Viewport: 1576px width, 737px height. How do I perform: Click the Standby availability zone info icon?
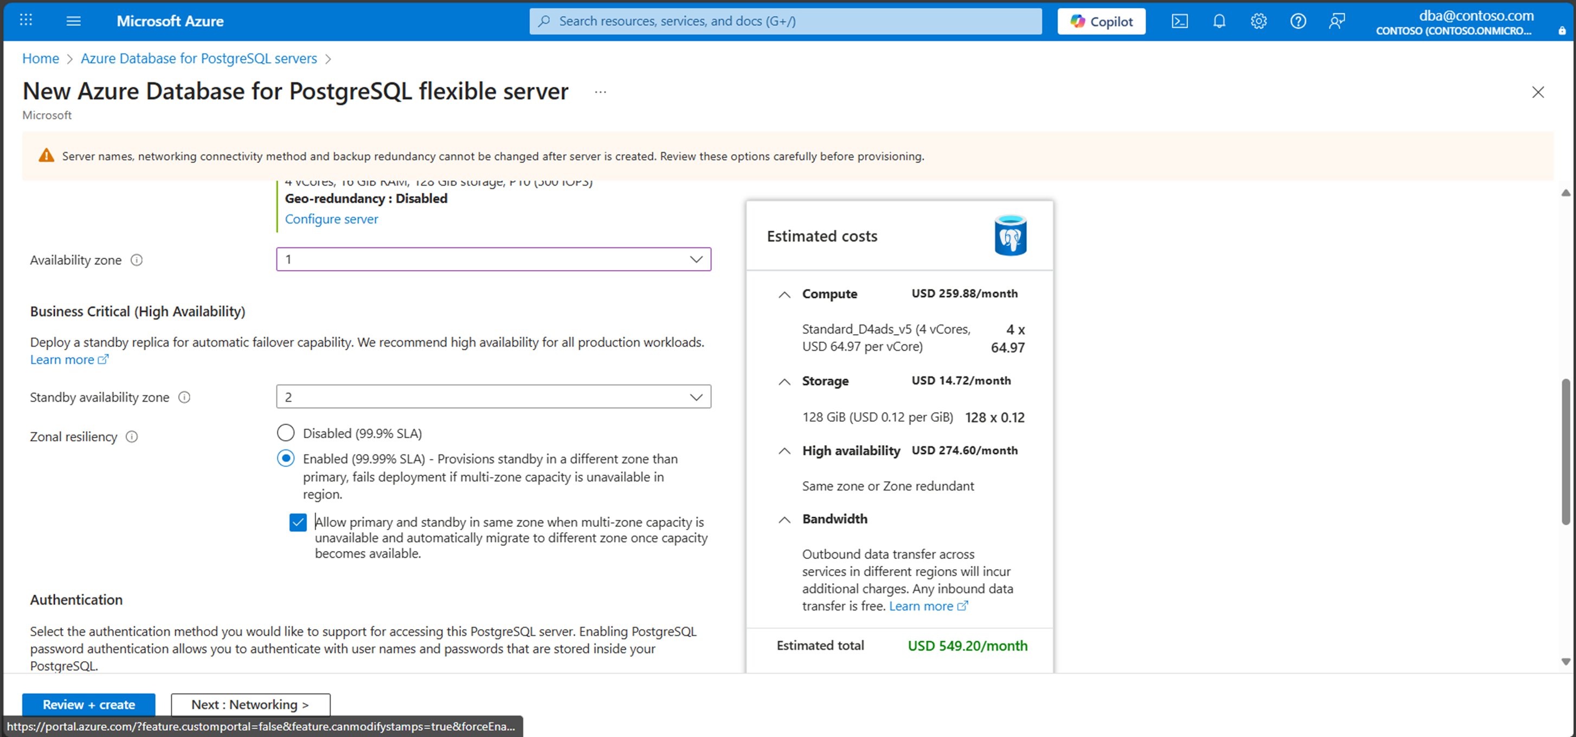coord(184,397)
